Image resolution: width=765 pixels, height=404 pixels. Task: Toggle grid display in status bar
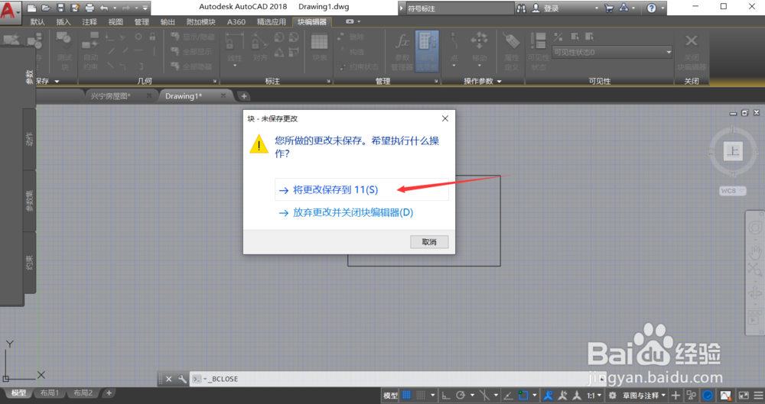tap(406, 396)
